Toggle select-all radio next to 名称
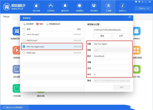 [24, 29]
